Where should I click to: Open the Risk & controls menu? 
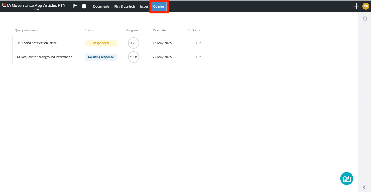pyautogui.click(x=125, y=6)
